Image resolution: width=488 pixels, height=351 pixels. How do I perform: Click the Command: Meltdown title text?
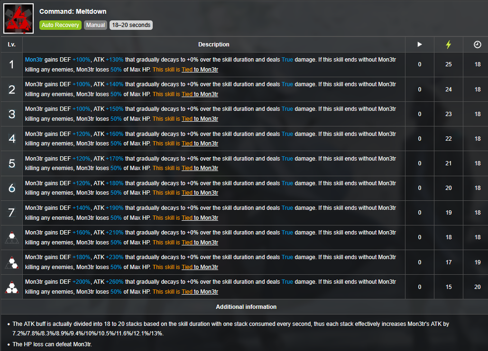tap(73, 11)
